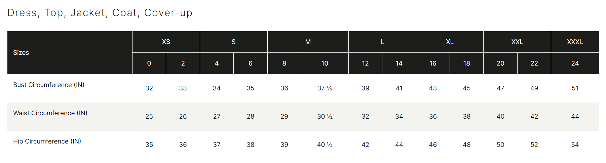Click bust value 51 for size 24
606x163 pixels.
tap(575, 88)
